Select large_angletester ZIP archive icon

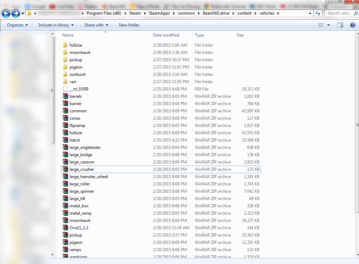click(x=65, y=147)
